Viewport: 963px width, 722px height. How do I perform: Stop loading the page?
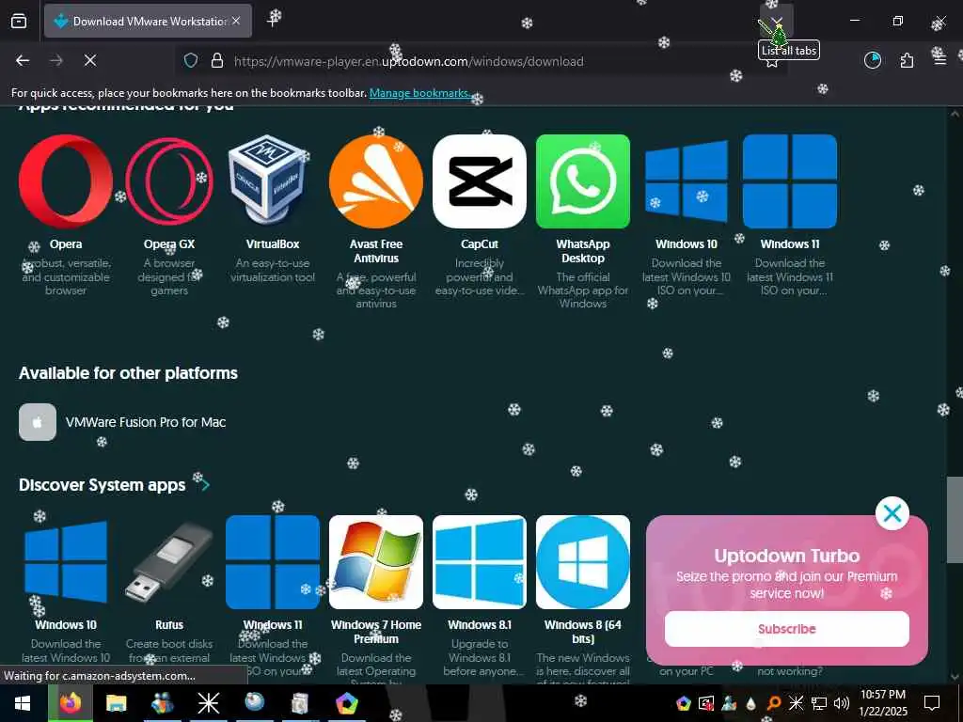[x=89, y=61]
